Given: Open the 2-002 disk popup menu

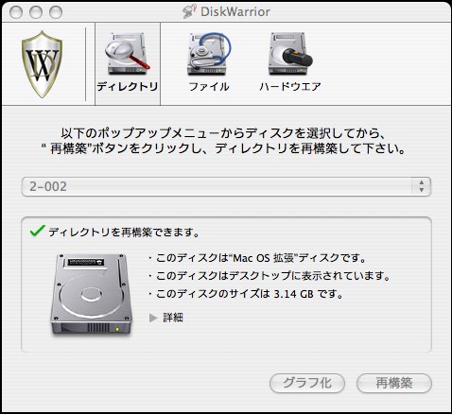Looking at the screenshot, I should click(x=226, y=186).
